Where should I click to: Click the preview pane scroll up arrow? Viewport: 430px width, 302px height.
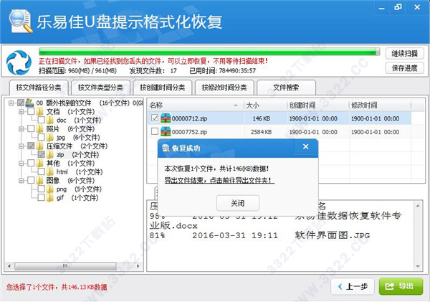[418, 206]
